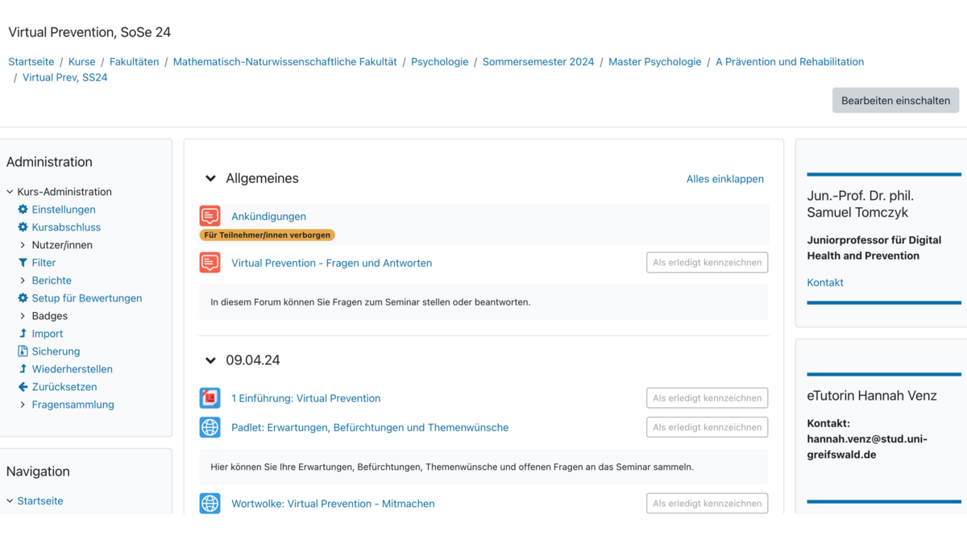Open the Kontakt link for Samuel Tomczyk
Screen dimensions: 967x544
pos(825,283)
